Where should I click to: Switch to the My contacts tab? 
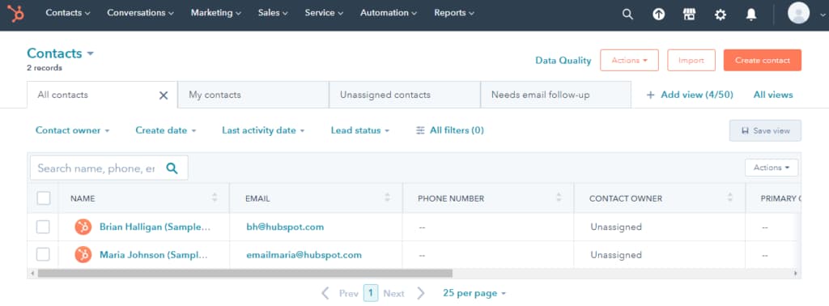click(253, 96)
